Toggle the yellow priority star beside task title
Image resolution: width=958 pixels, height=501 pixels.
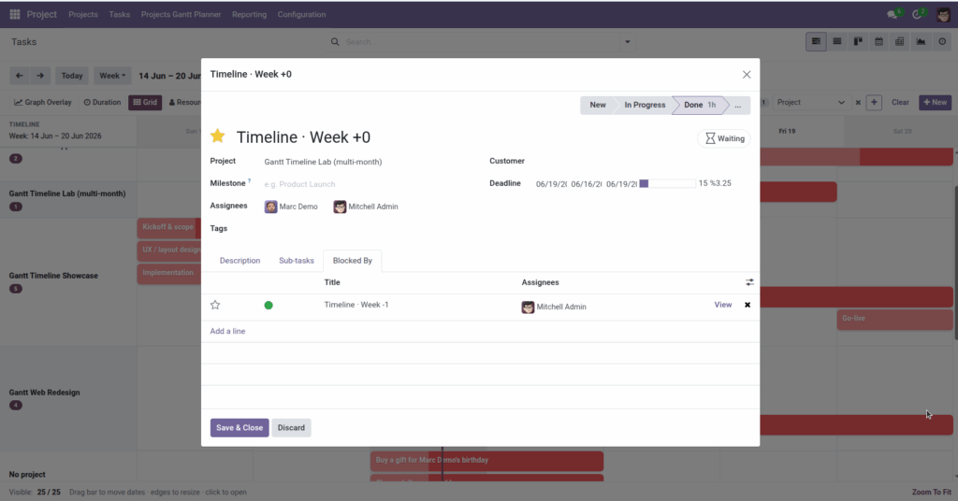coord(217,136)
